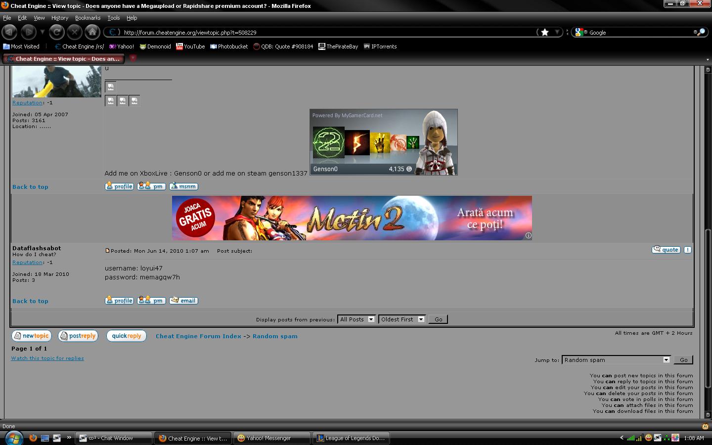
Task: Click the Forward navigation arrow
Action: pos(28,32)
